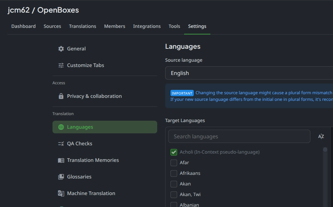The width and height of the screenshot is (333, 207).
Task: Toggle the AZ sort languages button
Action: click(321, 136)
